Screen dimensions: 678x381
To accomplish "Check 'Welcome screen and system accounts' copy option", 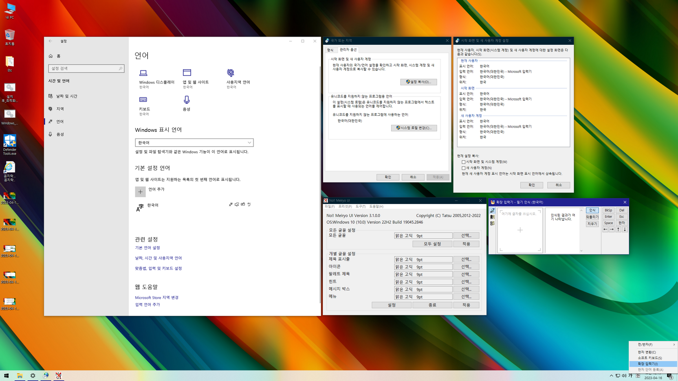I will tap(464, 162).
